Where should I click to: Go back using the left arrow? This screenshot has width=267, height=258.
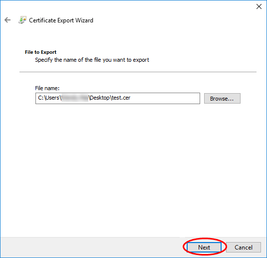7,20
